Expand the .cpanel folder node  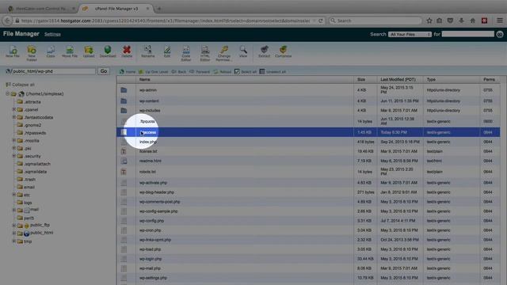(x=14, y=109)
